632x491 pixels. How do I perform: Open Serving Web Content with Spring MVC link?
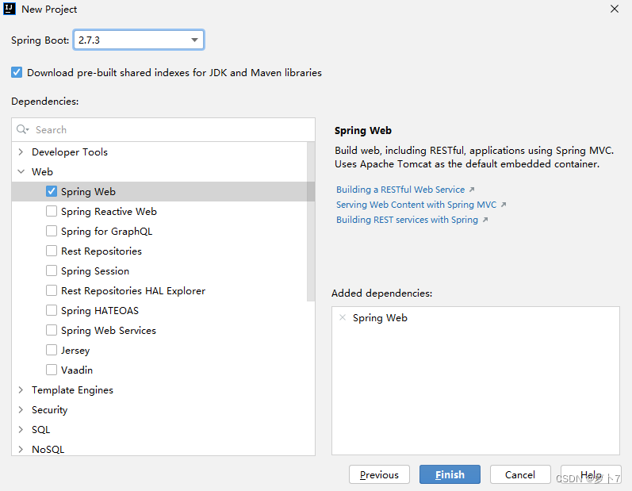tap(416, 205)
